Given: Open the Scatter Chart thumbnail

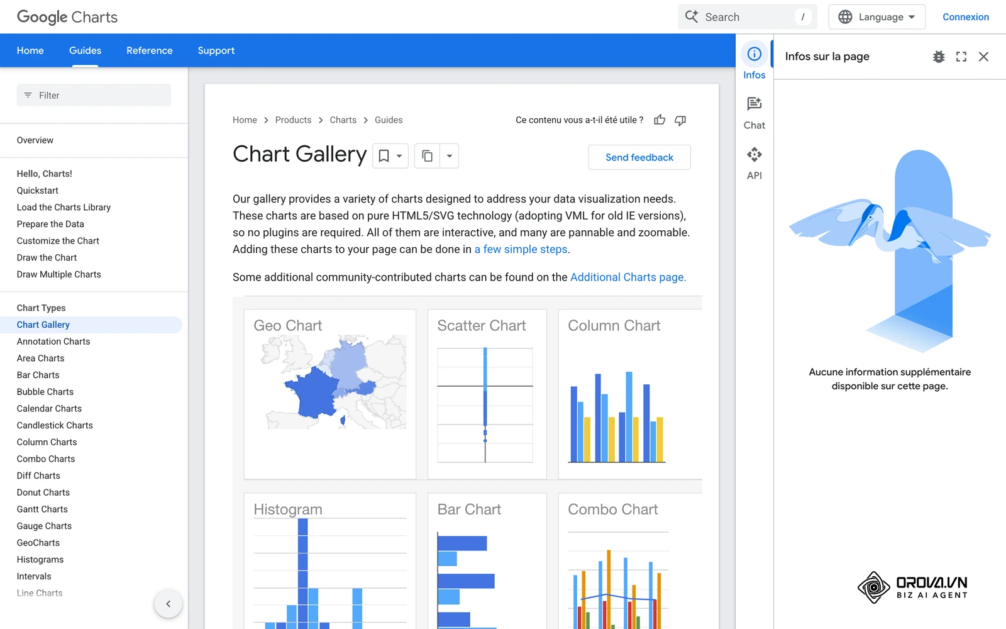Looking at the screenshot, I should tap(487, 394).
